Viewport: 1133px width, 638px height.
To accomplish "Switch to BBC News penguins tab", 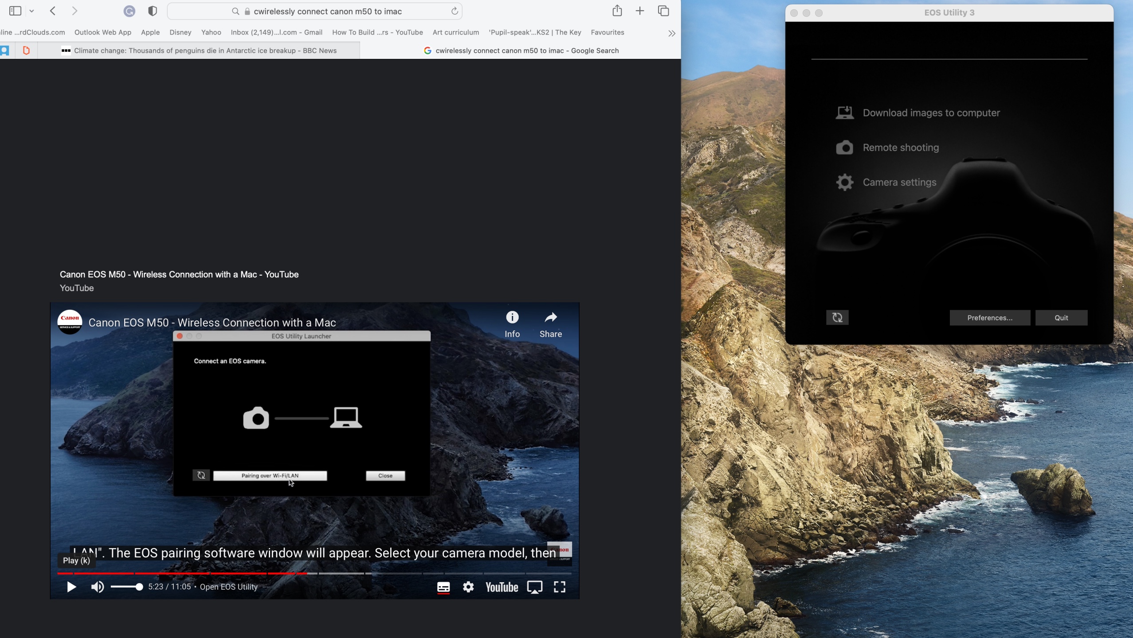I will [x=205, y=51].
